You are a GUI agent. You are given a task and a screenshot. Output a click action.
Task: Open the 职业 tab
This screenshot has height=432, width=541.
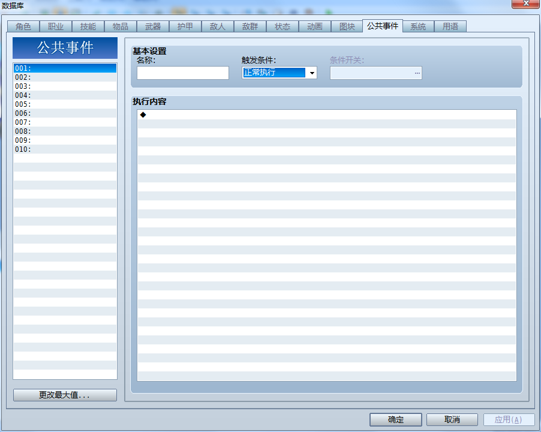coord(56,26)
